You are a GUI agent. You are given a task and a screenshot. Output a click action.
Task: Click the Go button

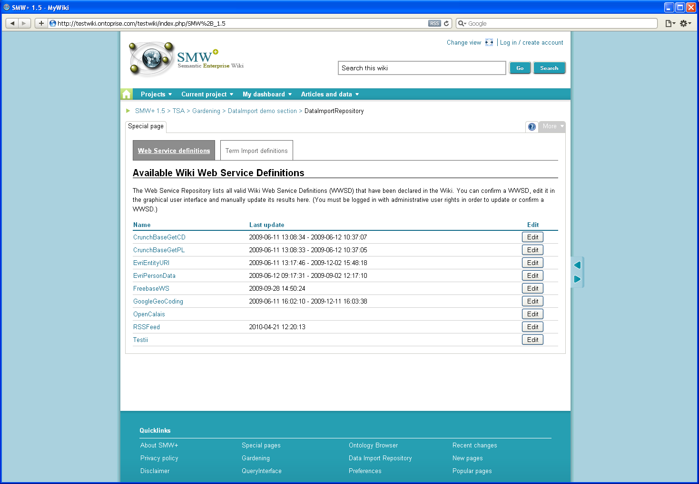(520, 68)
